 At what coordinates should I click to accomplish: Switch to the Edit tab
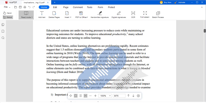pyautogui.click(x=55, y=7)
